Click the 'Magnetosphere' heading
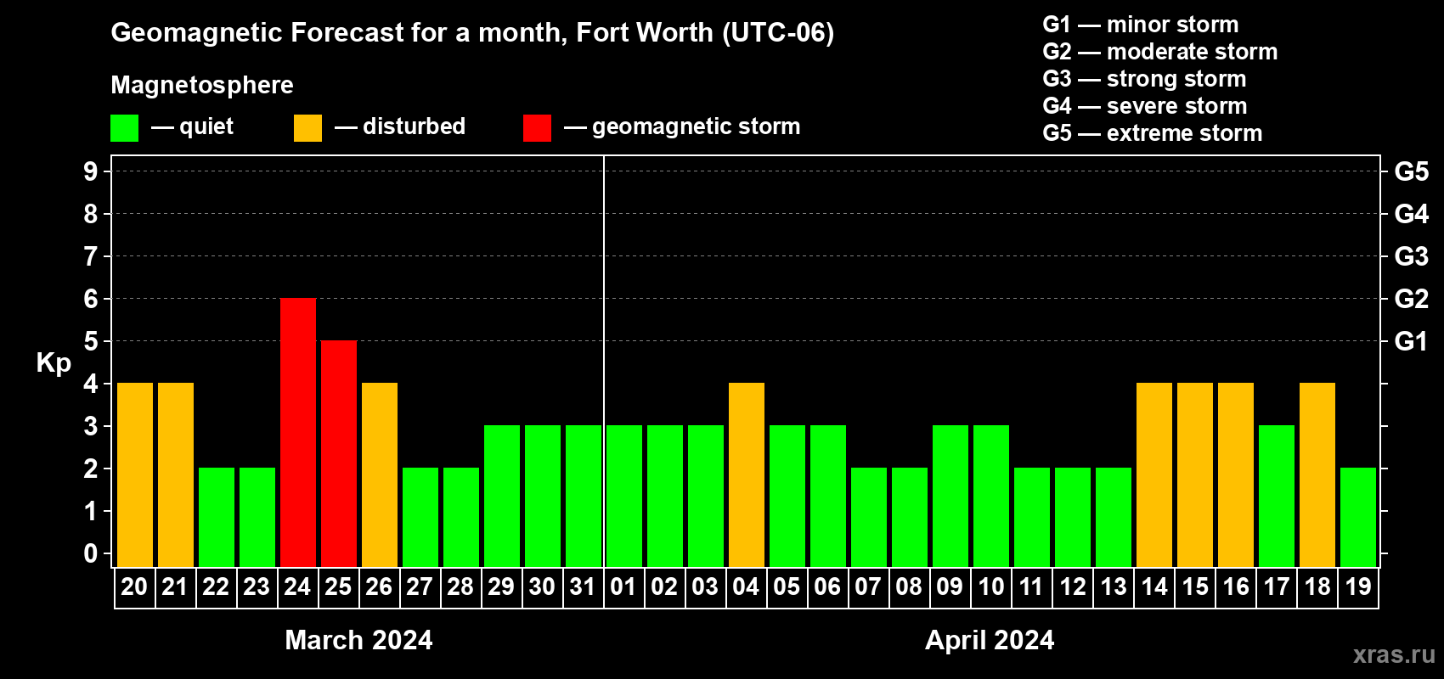The image size is (1444, 679). point(202,86)
